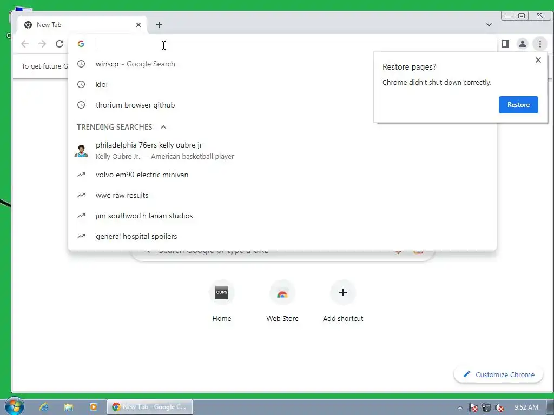Click the Add shortcut button
The height and width of the screenshot is (415, 554).
click(342, 300)
